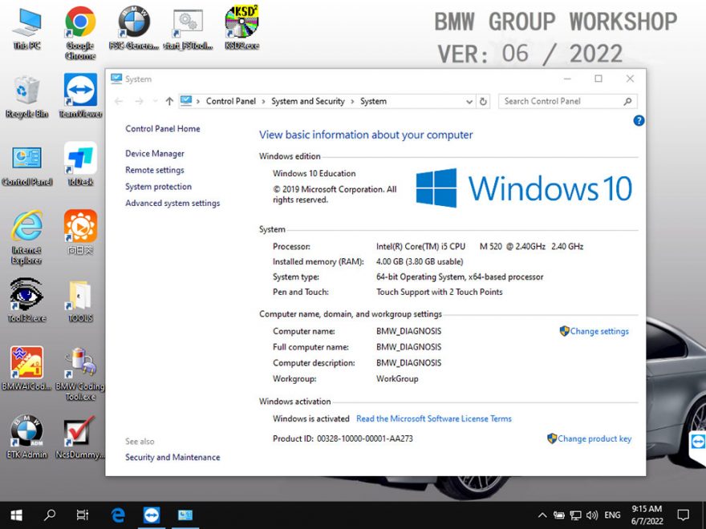Image resolution: width=706 pixels, height=529 pixels.
Task: Open Google Chrome from the desktop
Action: tap(80, 22)
